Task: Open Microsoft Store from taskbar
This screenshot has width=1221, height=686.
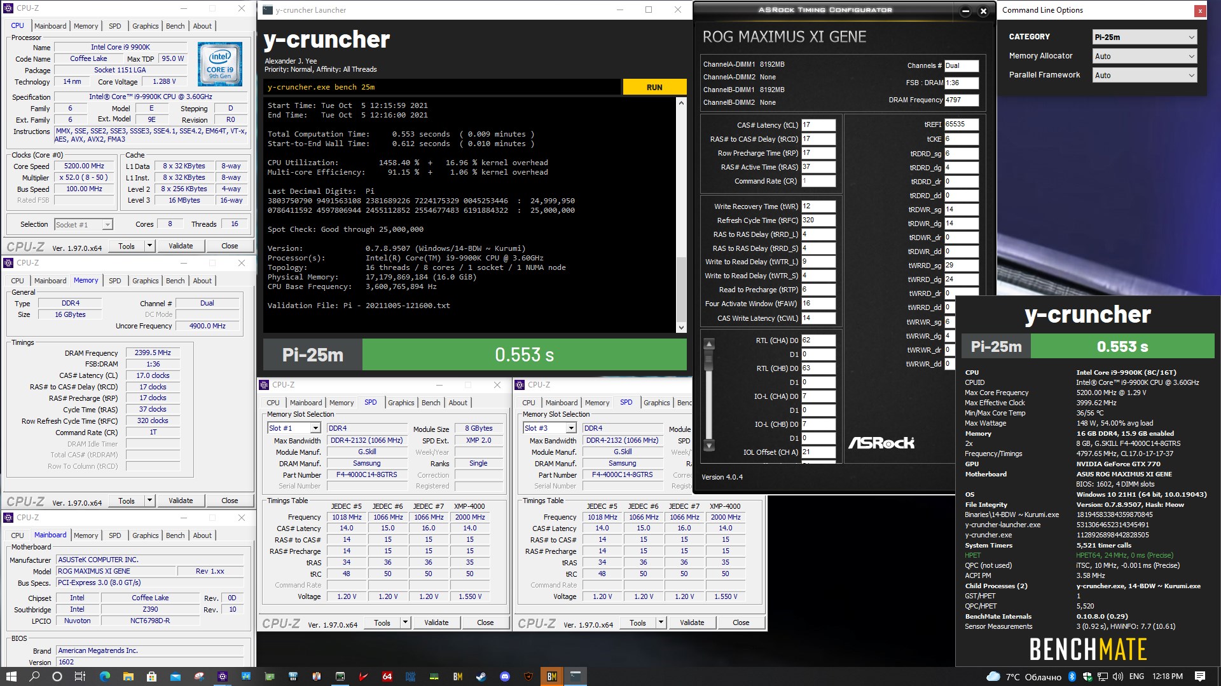Action: (x=151, y=676)
